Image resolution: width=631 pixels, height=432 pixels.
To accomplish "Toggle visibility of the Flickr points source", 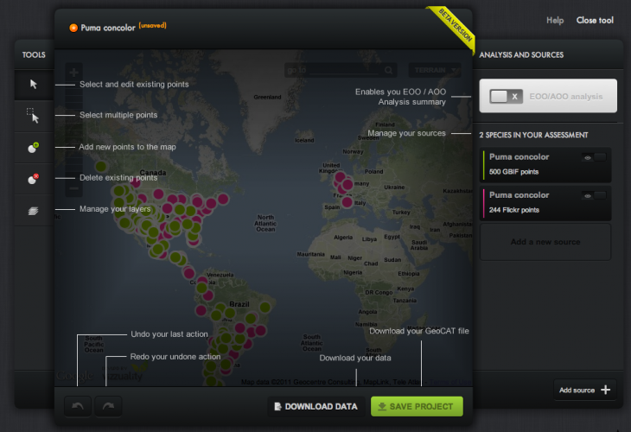I will tap(594, 196).
